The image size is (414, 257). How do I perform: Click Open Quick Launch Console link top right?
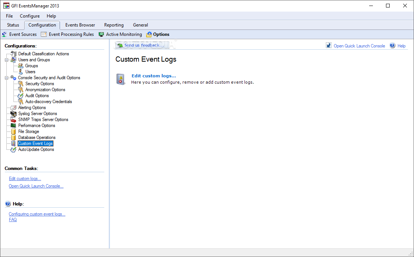(359, 46)
